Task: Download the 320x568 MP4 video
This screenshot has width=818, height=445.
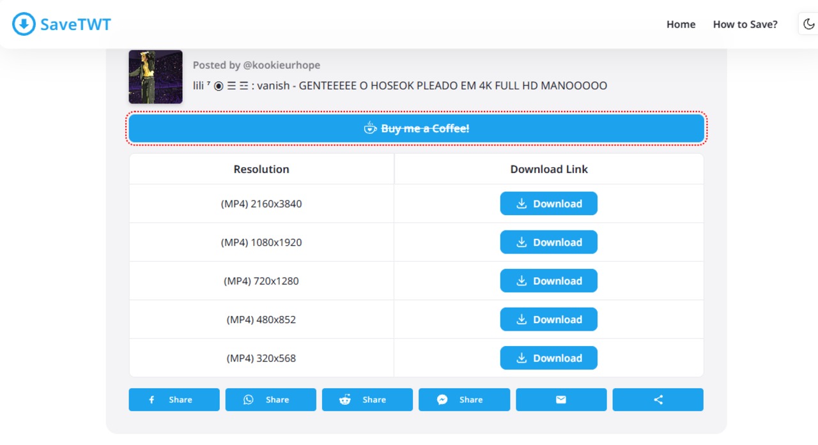Action: (548, 358)
